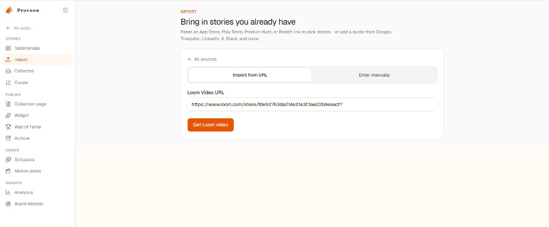Go to Wall of Fame
The height and width of the screenshot is (227, 549).
pyautogui.click(x=38, y=127)
